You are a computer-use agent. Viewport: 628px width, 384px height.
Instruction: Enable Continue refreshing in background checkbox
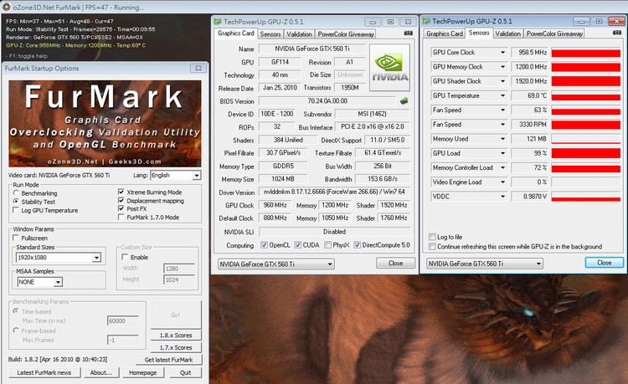coord(432,247)
